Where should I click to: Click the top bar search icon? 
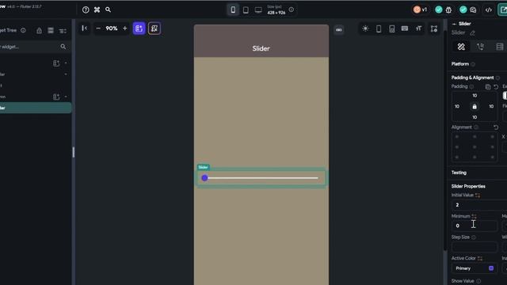[x=108, y=9]
